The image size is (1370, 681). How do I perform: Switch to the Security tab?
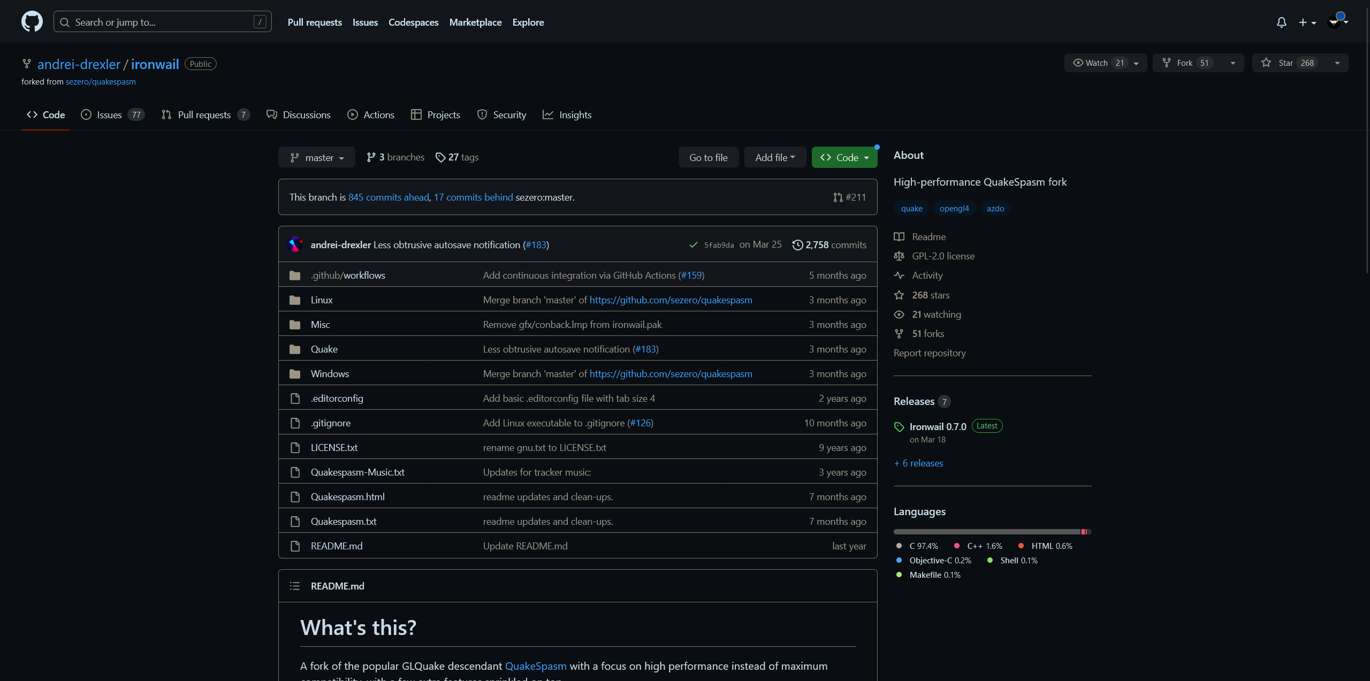502,115
